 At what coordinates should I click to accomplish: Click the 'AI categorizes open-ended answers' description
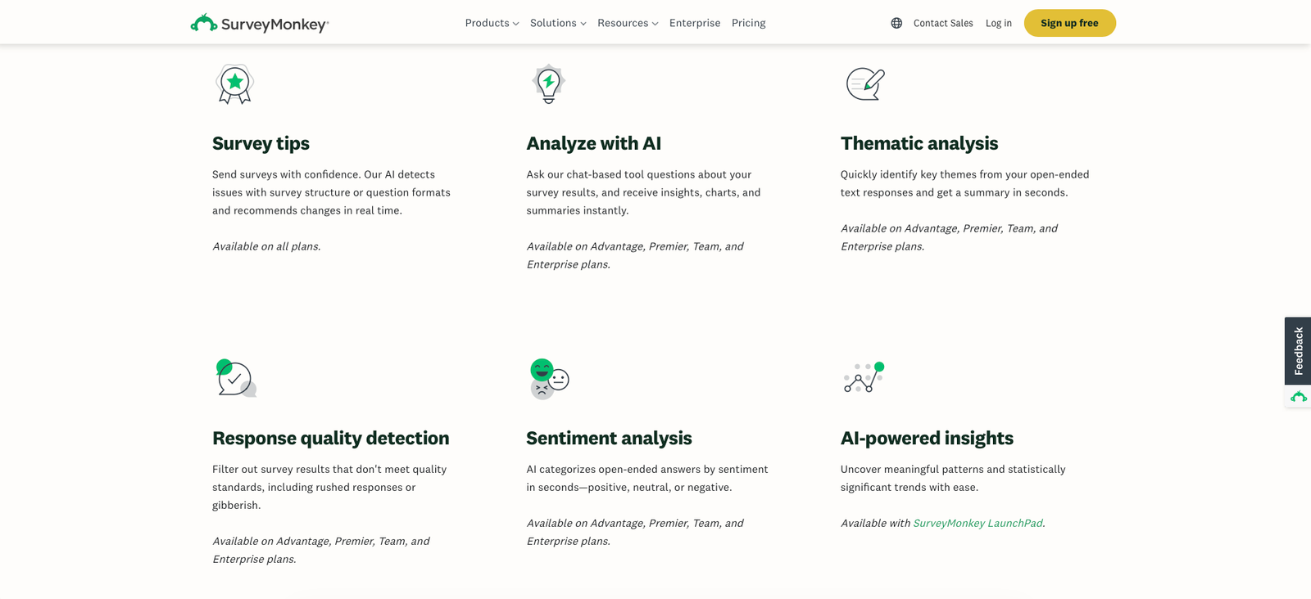point(647,478)
